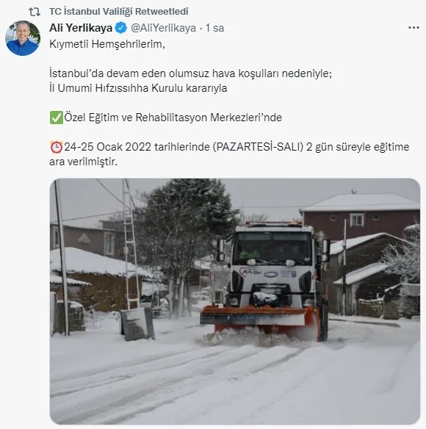Click the Ali Yerlikaya display name
This screenshot has height=429, width=426.
[81, 28]
